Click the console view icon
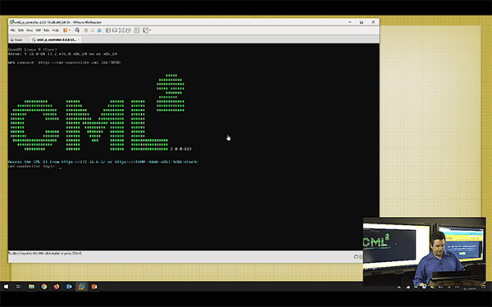This screenshot has height=307, width=492. pos(137,30)
